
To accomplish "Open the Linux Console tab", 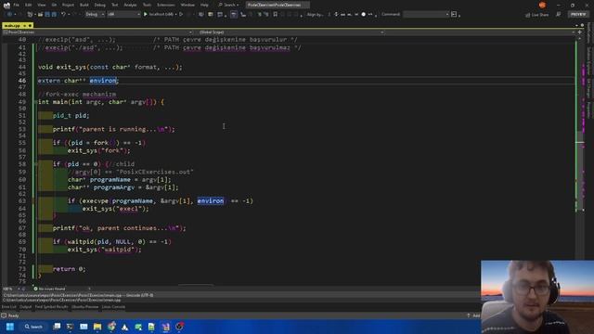I will 113,307.
